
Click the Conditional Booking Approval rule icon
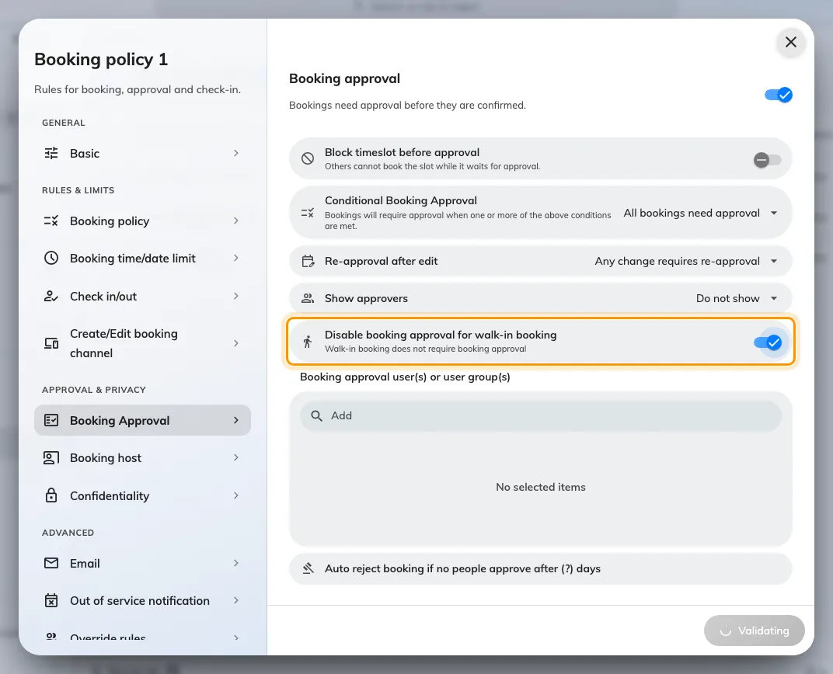[308, 213]
